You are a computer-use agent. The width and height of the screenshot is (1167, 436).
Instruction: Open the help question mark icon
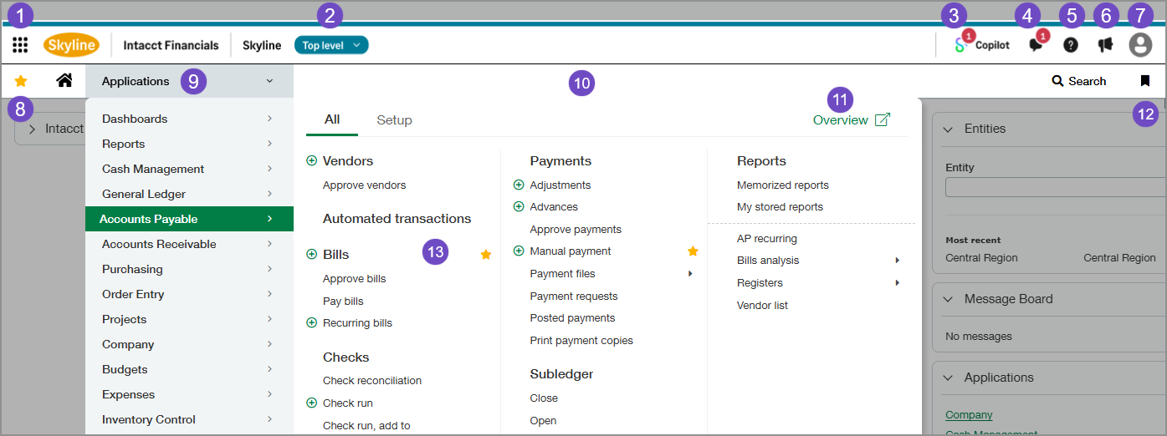[1071, 45]
